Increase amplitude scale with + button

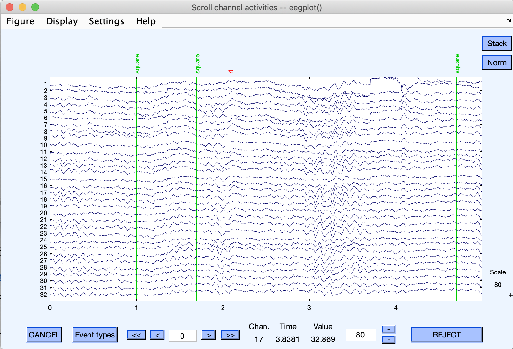tap(388, 329)
